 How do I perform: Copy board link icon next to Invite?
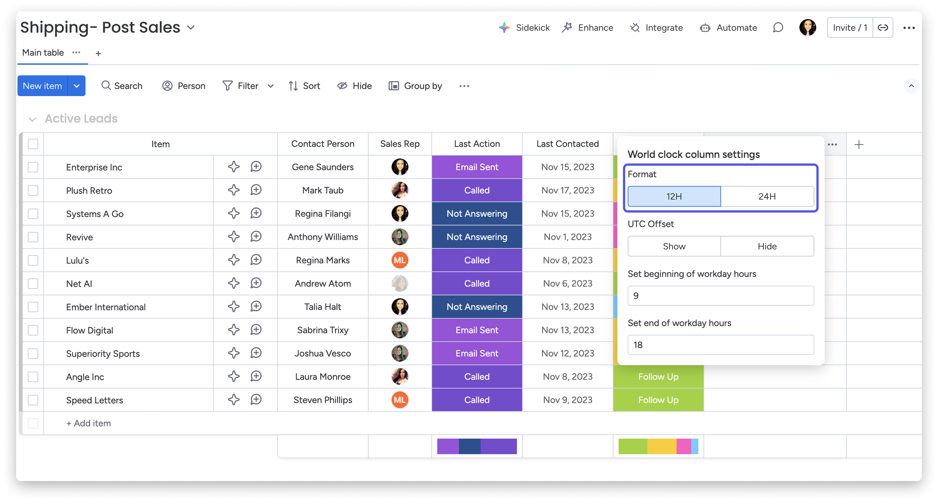[x=883, y=28]
